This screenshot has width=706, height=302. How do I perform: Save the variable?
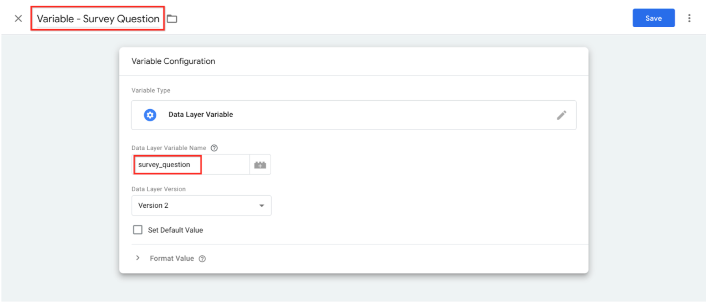[x=653, y=18]
